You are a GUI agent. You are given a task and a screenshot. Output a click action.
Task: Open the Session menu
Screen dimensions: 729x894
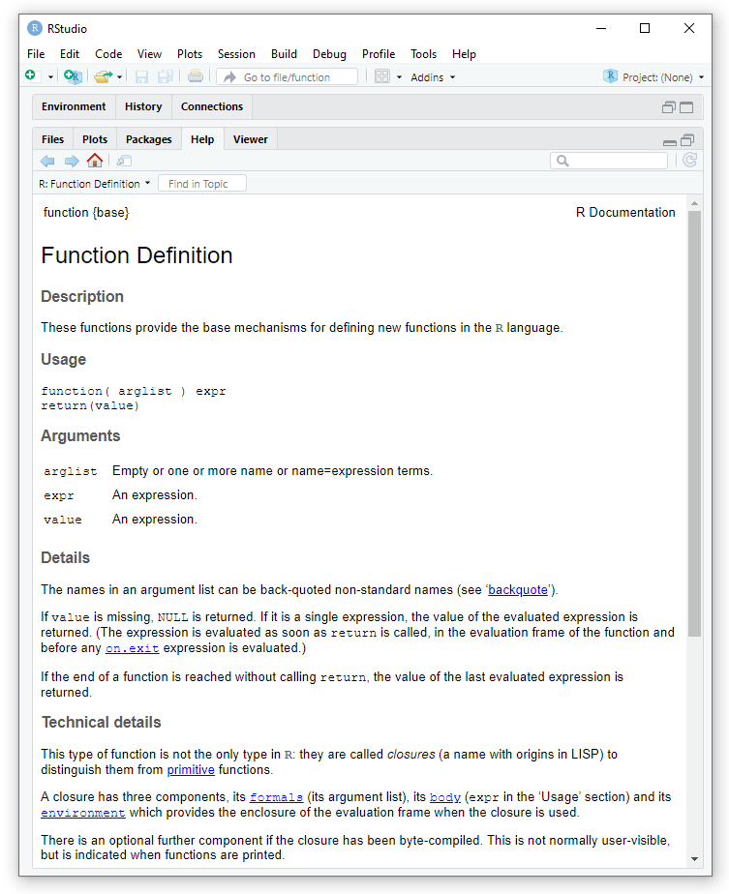236,54
